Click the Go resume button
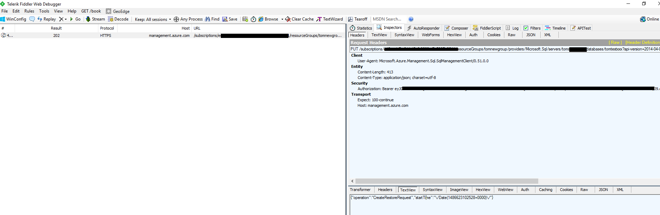 click(x=75, y=19)
